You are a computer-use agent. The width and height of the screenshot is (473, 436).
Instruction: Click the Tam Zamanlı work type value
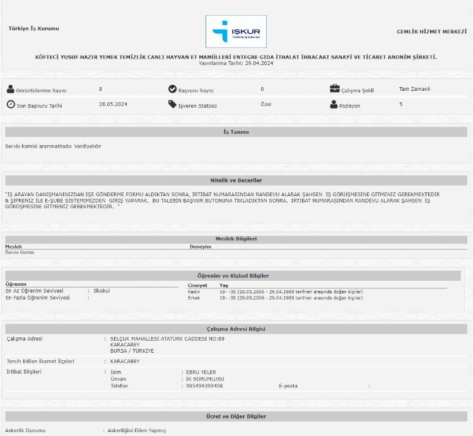[414, 89]
